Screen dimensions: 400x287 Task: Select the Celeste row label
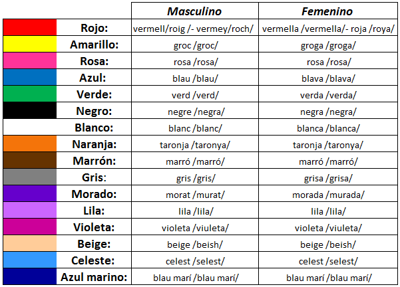click(94, 260)
